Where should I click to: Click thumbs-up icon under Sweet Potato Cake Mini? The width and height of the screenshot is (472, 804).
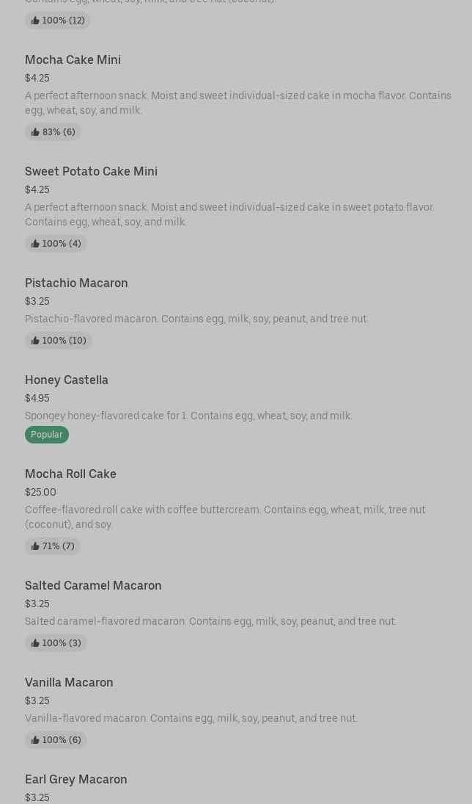tap(35, 244)
